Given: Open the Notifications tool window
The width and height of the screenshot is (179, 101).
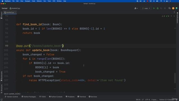Looking at the screenshot, I should [177, 18].
